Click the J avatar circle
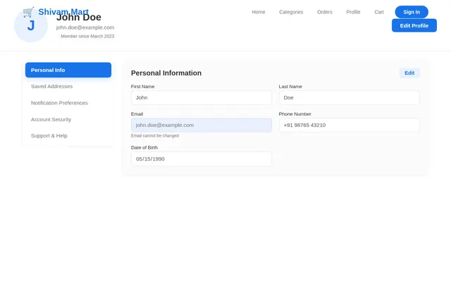This screenshot has height=282, width=451. [x=31, y=25]
